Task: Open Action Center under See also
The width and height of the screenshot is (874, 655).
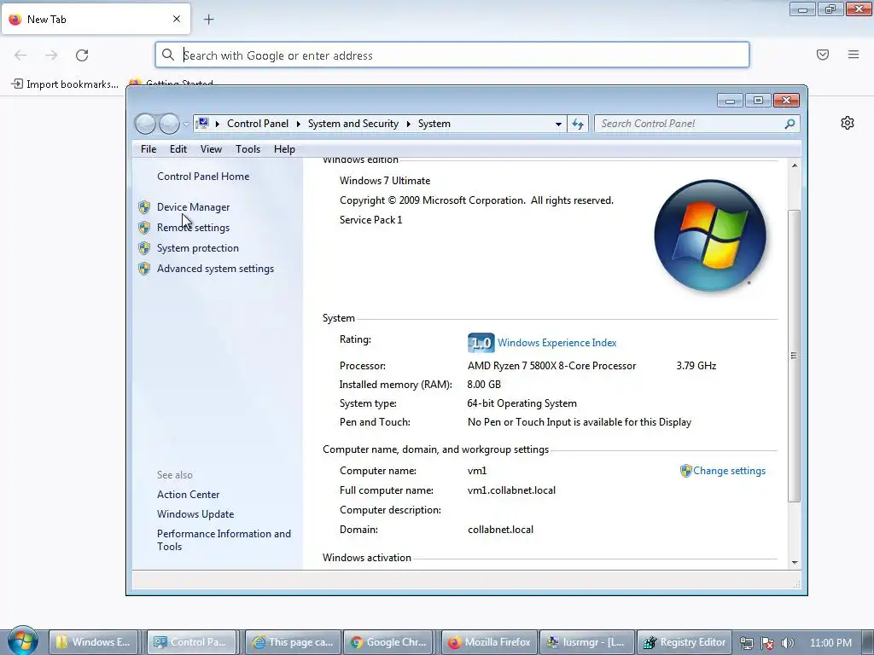Action: 188,494
